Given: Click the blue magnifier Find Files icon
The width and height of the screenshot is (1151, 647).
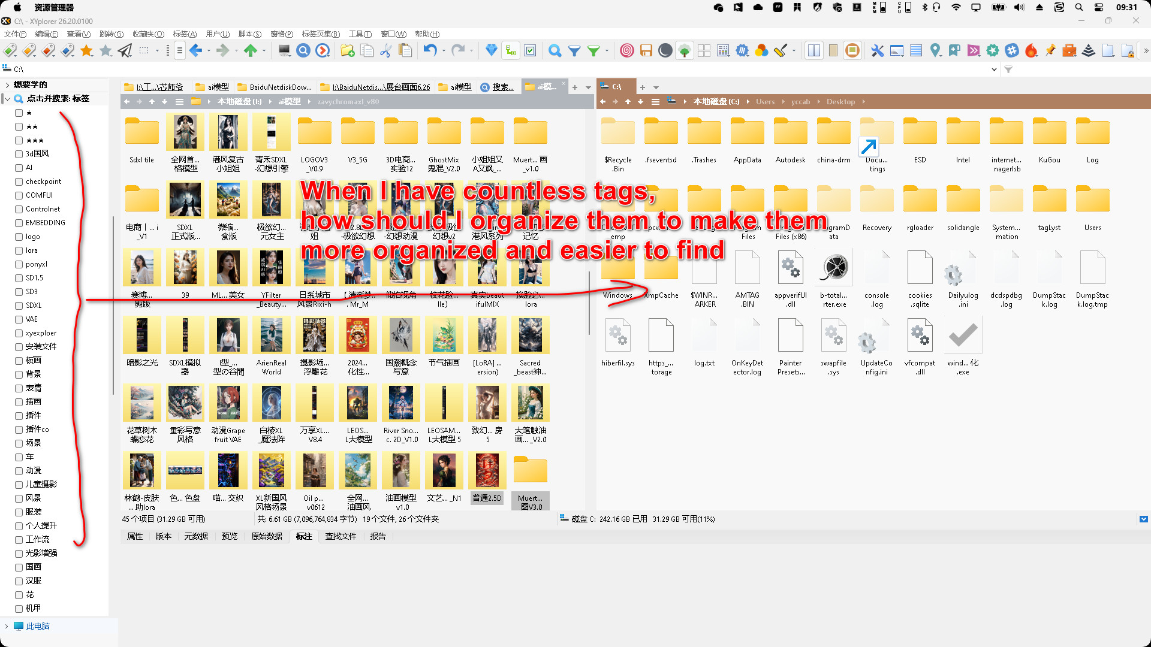Looking at the screenshot, I should 555,51.
